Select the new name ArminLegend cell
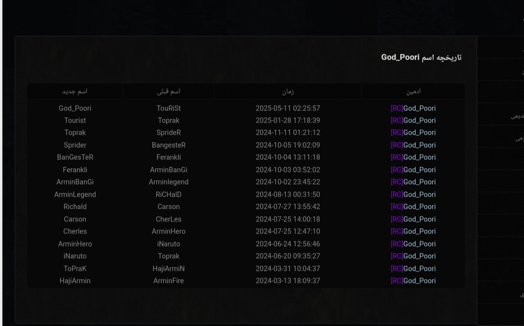The image size is (524, 326). [x=75, y=195]
